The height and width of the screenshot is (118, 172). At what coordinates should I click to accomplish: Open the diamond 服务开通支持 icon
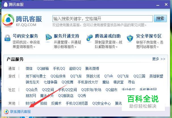(x=49, y=37)
